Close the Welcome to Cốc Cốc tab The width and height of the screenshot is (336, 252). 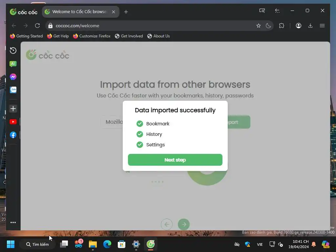114,12
